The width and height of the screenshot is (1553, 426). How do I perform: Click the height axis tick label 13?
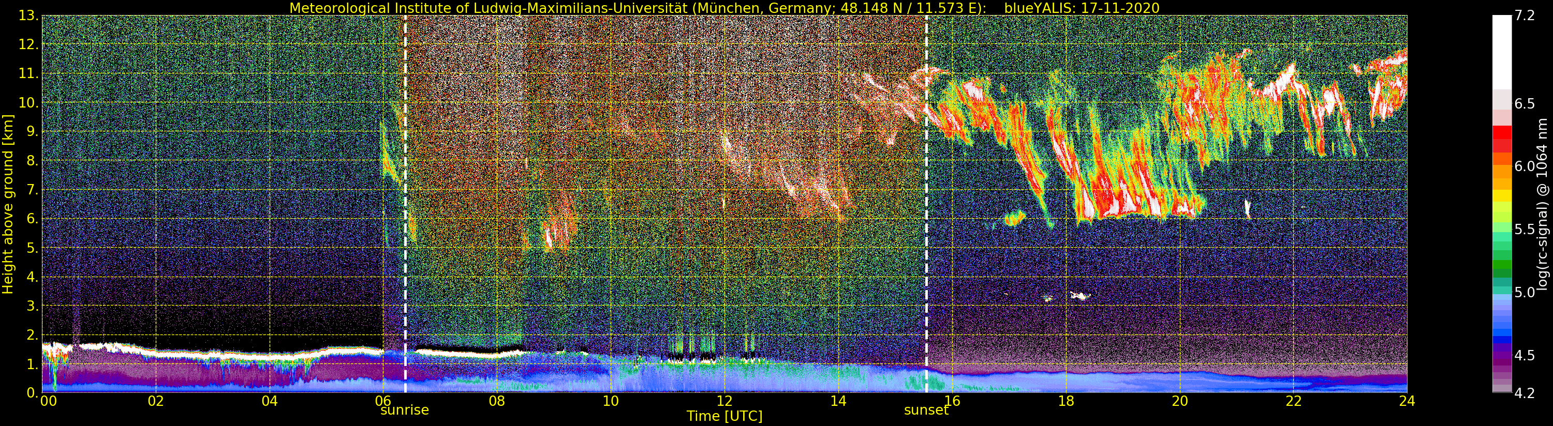(x=29, y=16)
